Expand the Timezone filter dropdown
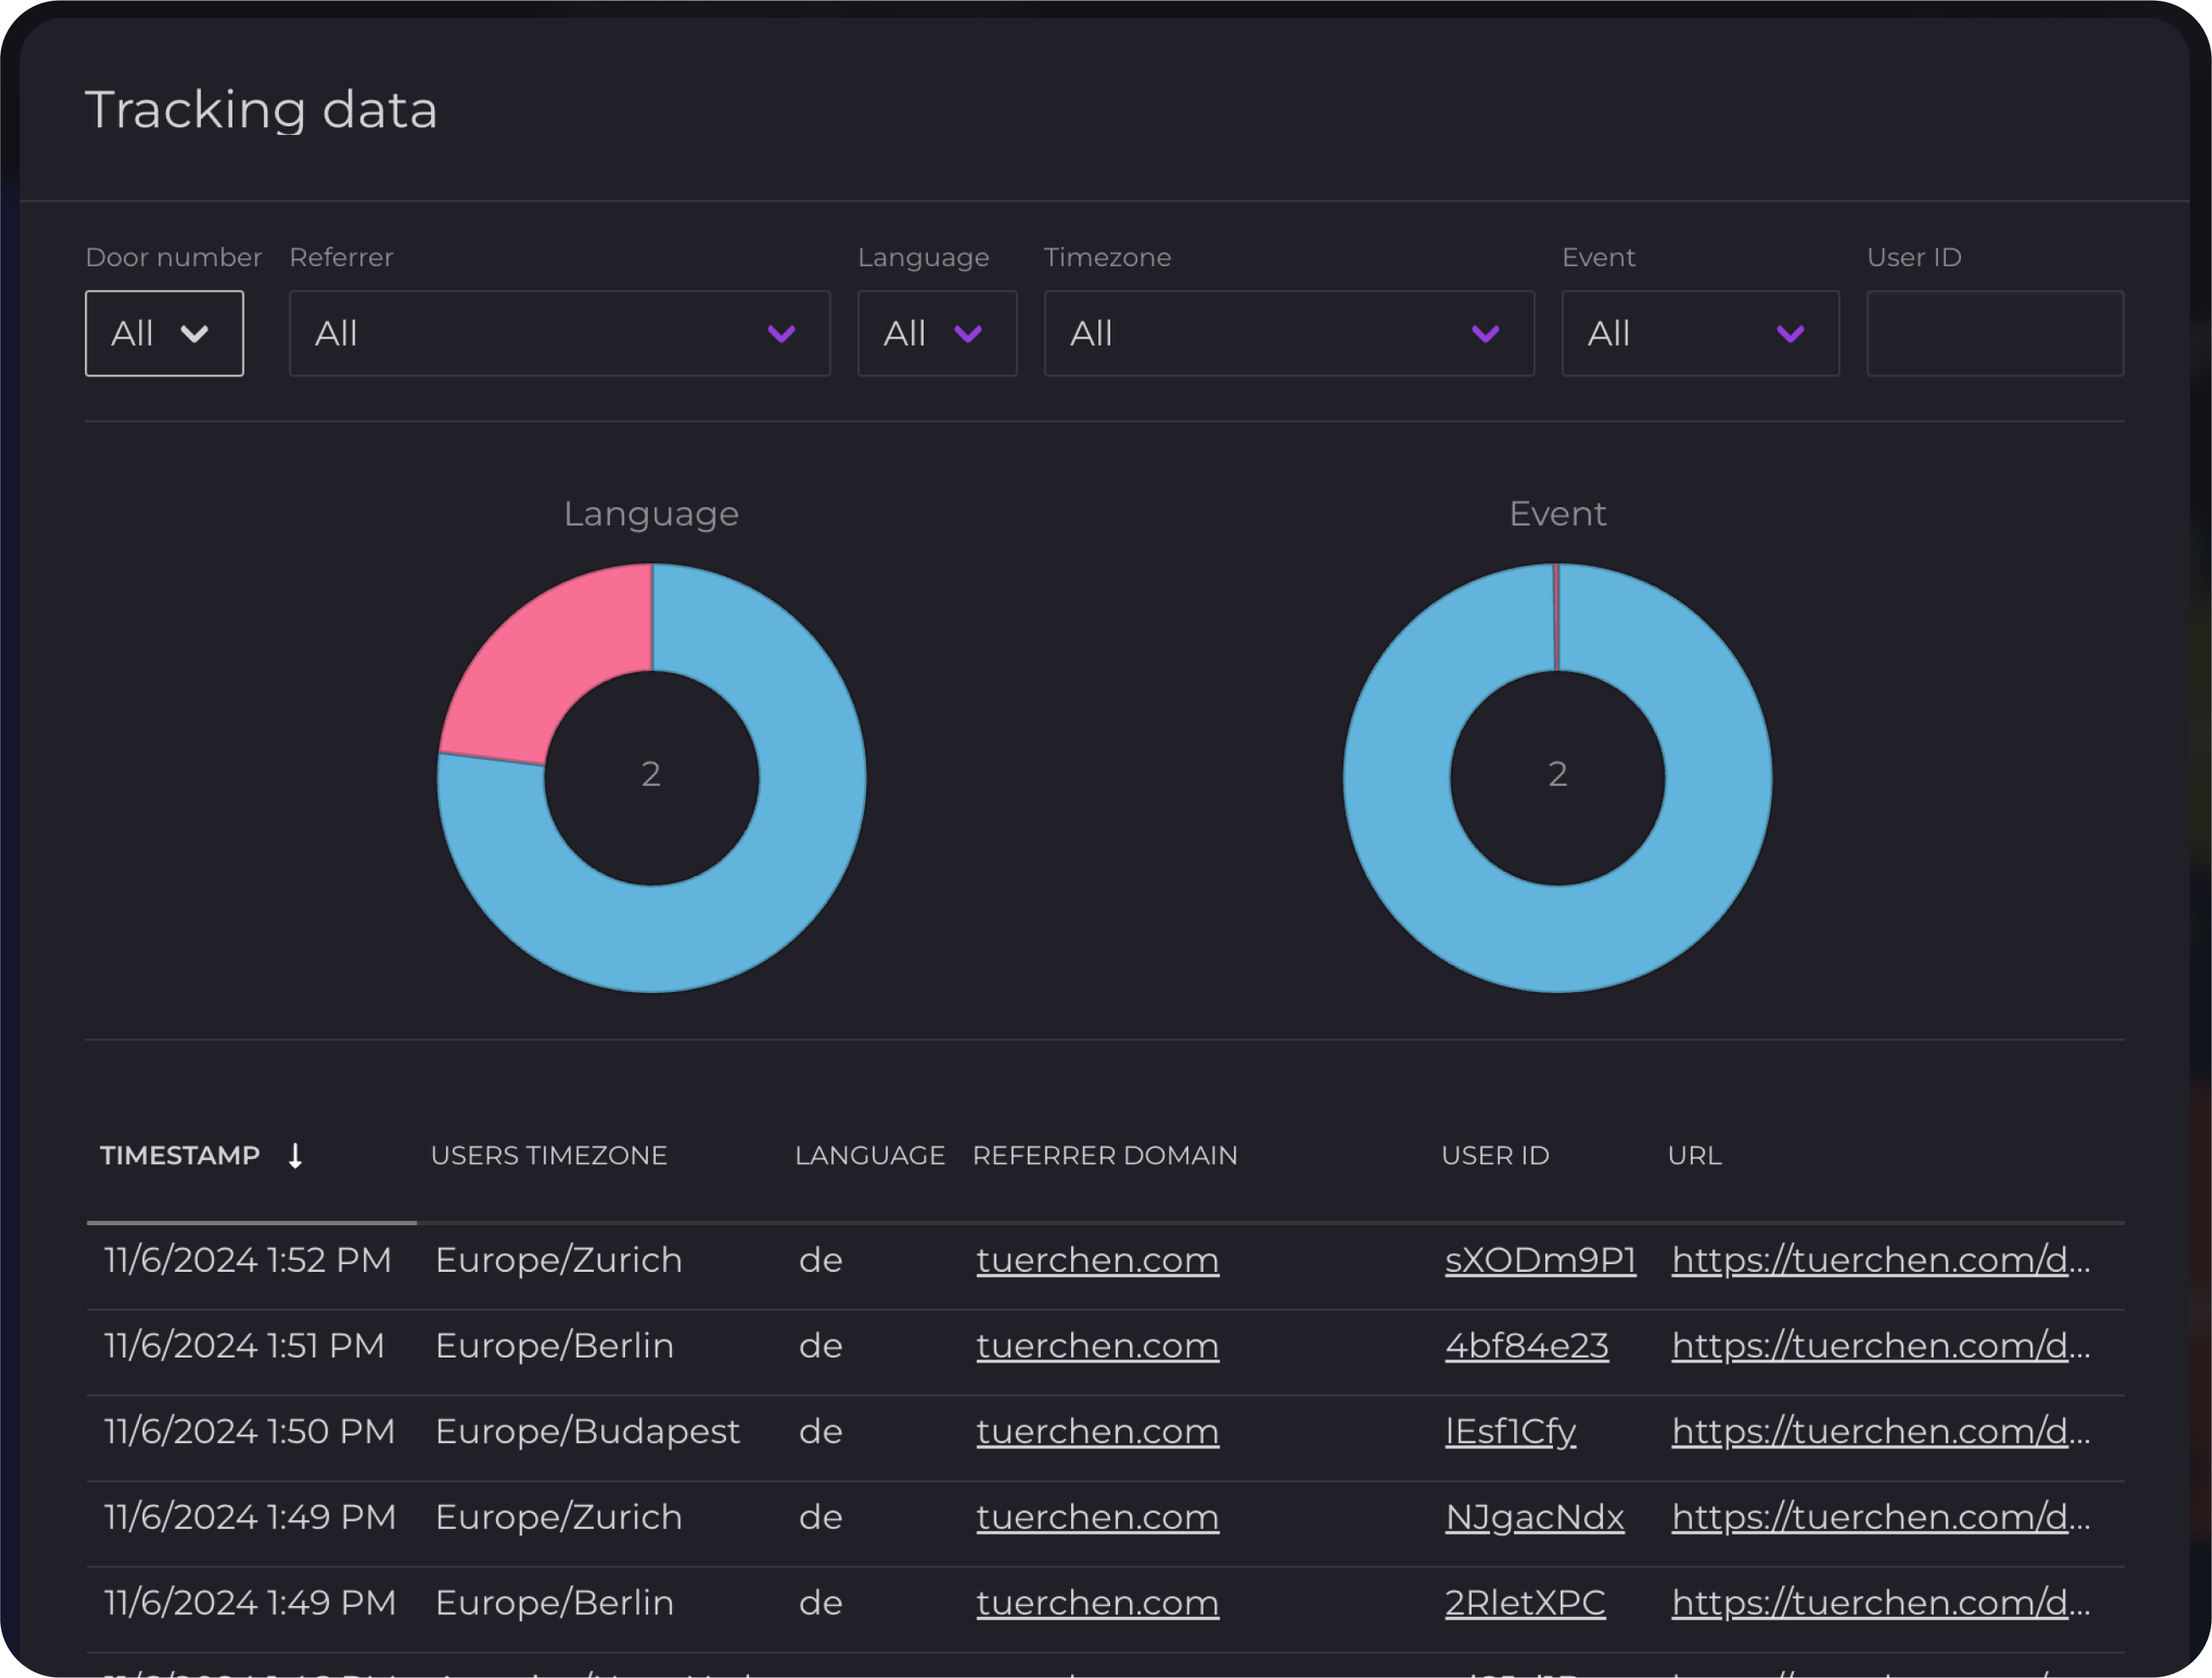The image size is (2212, 1678). pyautogui.click(x=1288, y=332)
